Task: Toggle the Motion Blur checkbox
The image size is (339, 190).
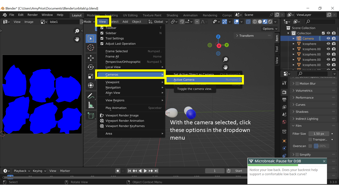Action: (x=297, y=84)
